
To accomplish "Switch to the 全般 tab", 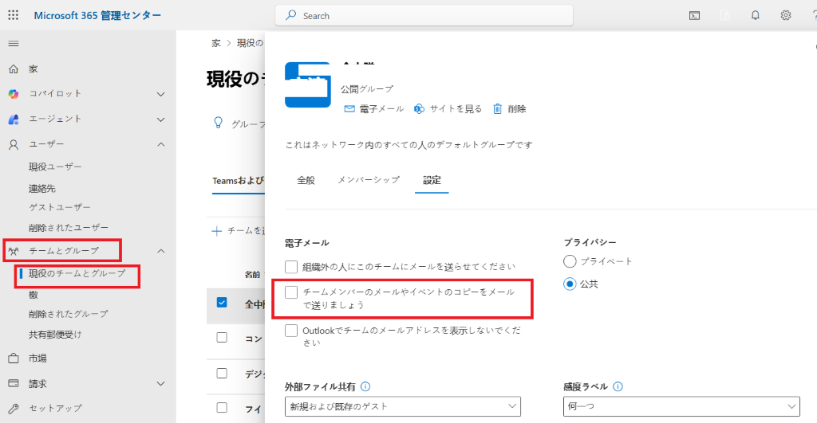I will (306, 180).
